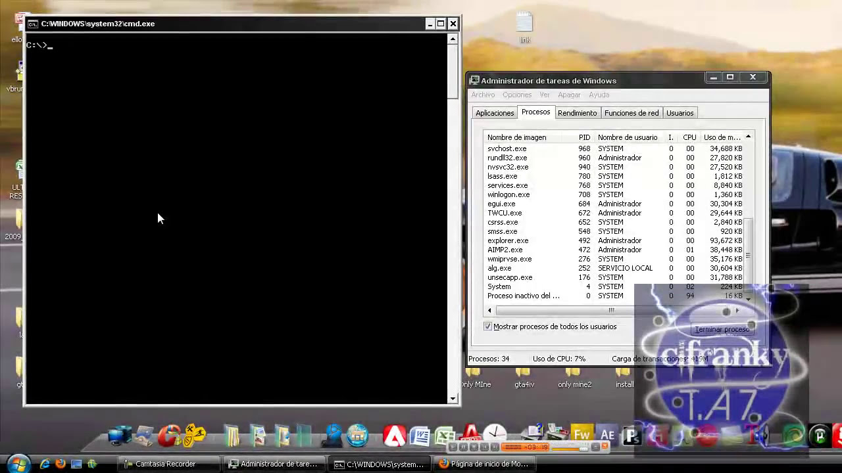Open the Ayuda menu

point(599,95)
